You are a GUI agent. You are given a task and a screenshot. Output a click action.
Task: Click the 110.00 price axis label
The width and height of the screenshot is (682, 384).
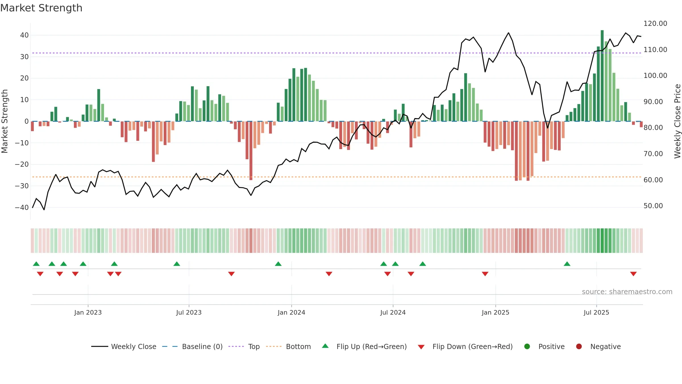pyautogui.click(x=655, y=50)
